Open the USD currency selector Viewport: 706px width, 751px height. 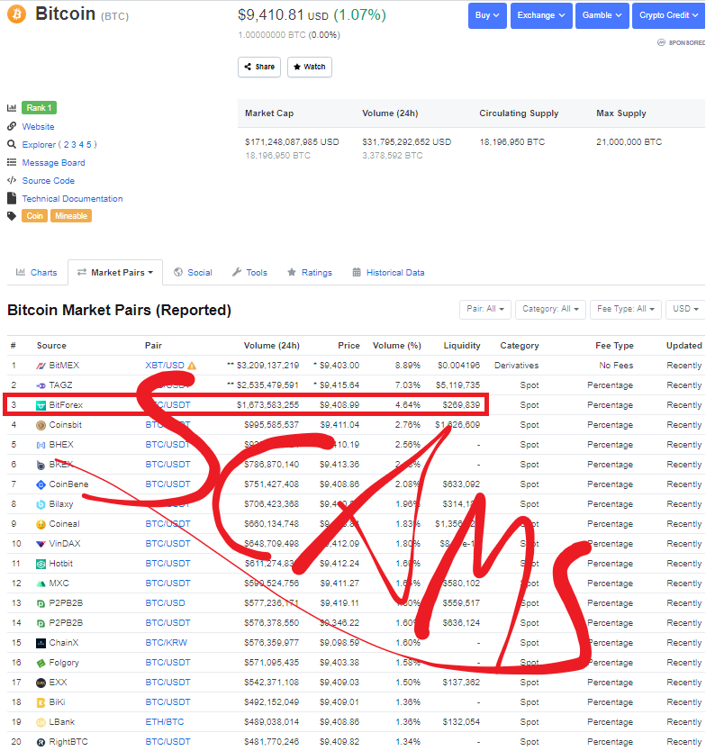[x=685, y=310]
